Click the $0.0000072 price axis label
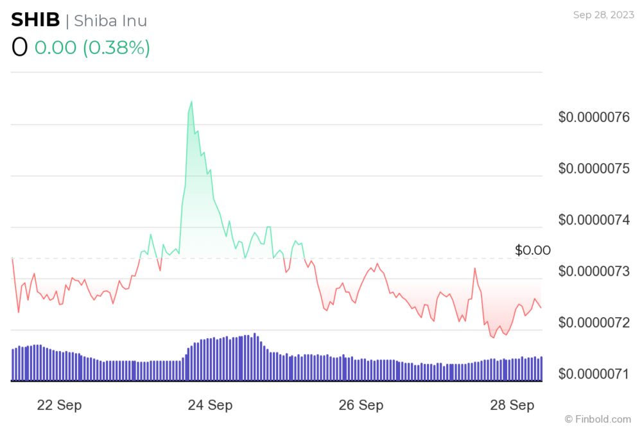The image size is (642, 428). click(x=594, y=322)
